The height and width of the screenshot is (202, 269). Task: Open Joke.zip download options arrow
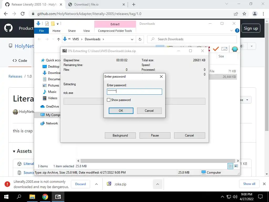pyautogui.click(x=158, y=184)
